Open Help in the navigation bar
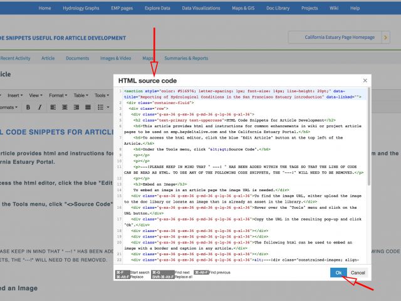 pyautogui.click(x=355, y=8)
